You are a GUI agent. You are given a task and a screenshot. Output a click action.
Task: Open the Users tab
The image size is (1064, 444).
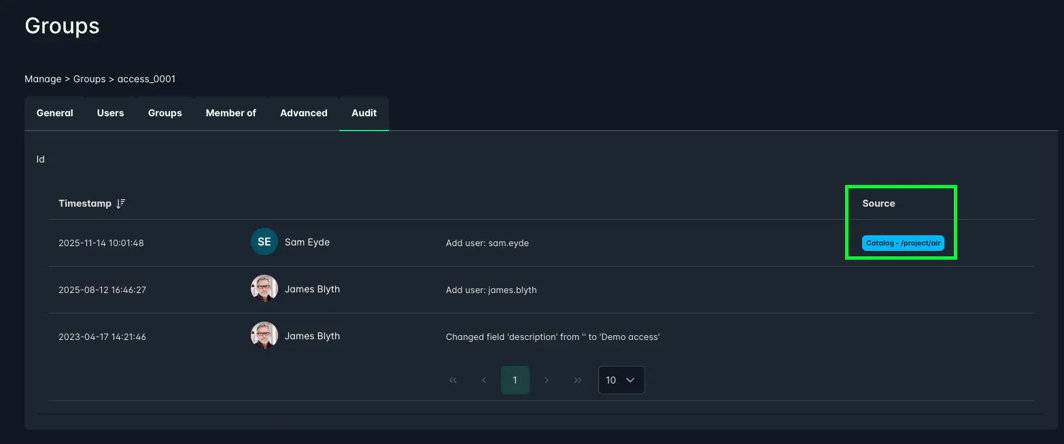coord(110,113)
